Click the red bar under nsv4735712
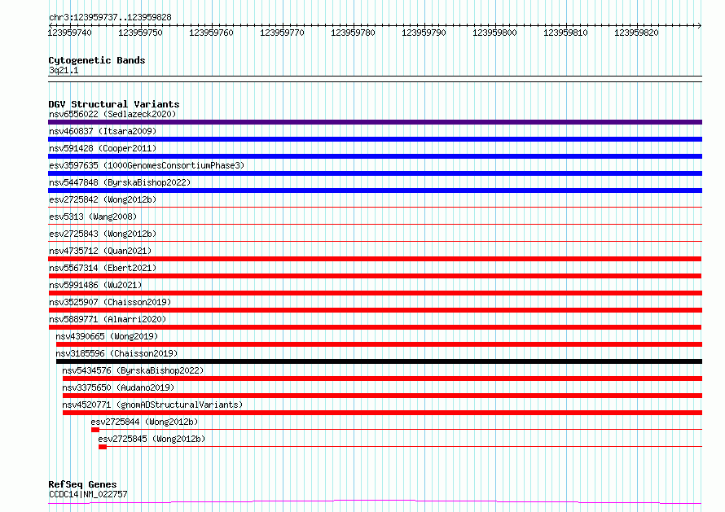 (x=375, y=259)
